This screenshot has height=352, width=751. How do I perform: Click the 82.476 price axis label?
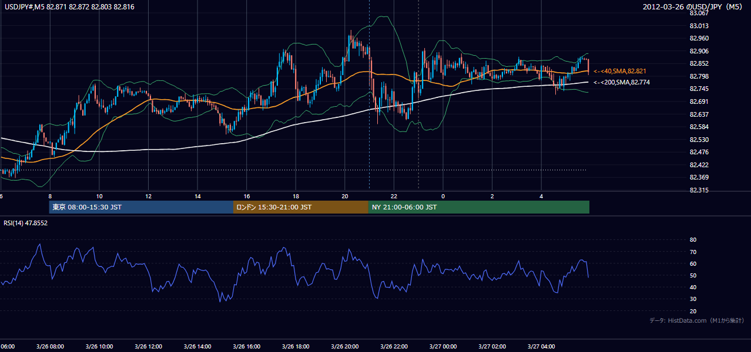coord(698,153)
